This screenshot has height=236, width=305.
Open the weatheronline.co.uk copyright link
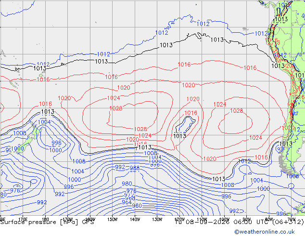264,232
